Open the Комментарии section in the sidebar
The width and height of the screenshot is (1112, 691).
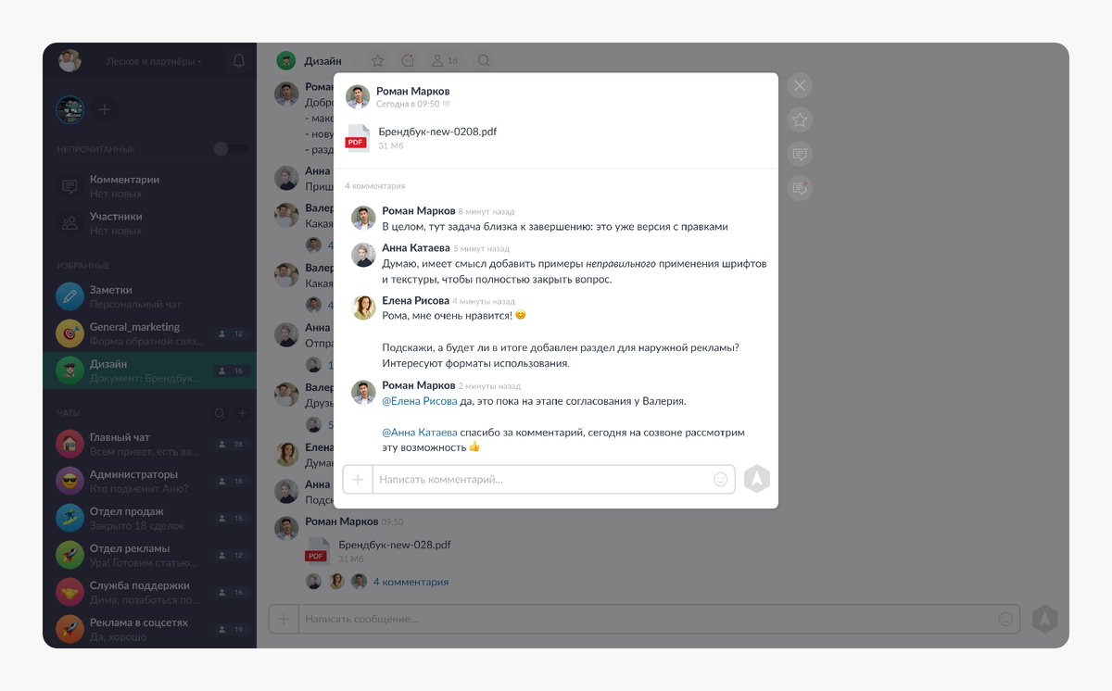[x=149, y=186]
